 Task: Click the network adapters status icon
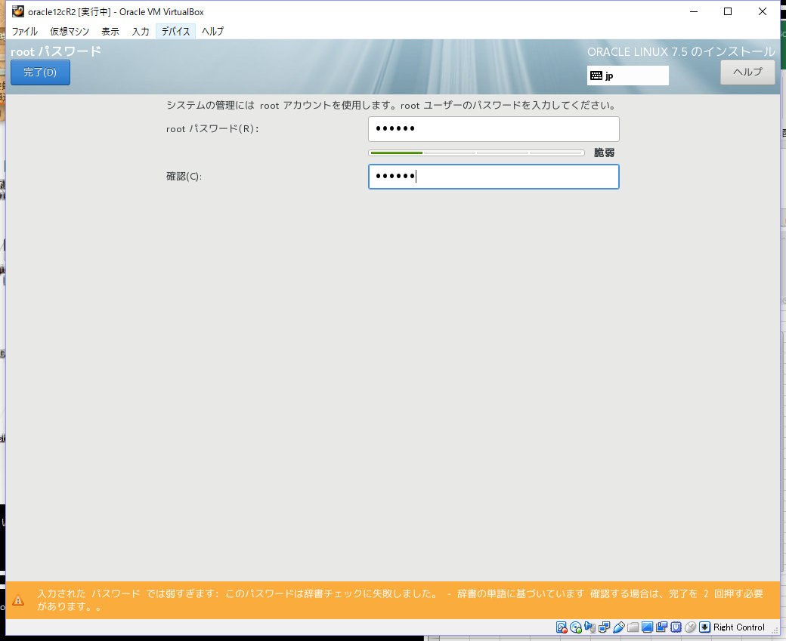(x=605, y=627)
